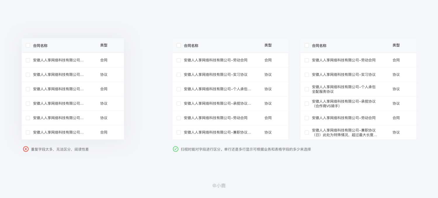Select truncated 安徽人人享网络科技有限公司–兼职协议… name in middle table

pos(218,132)
